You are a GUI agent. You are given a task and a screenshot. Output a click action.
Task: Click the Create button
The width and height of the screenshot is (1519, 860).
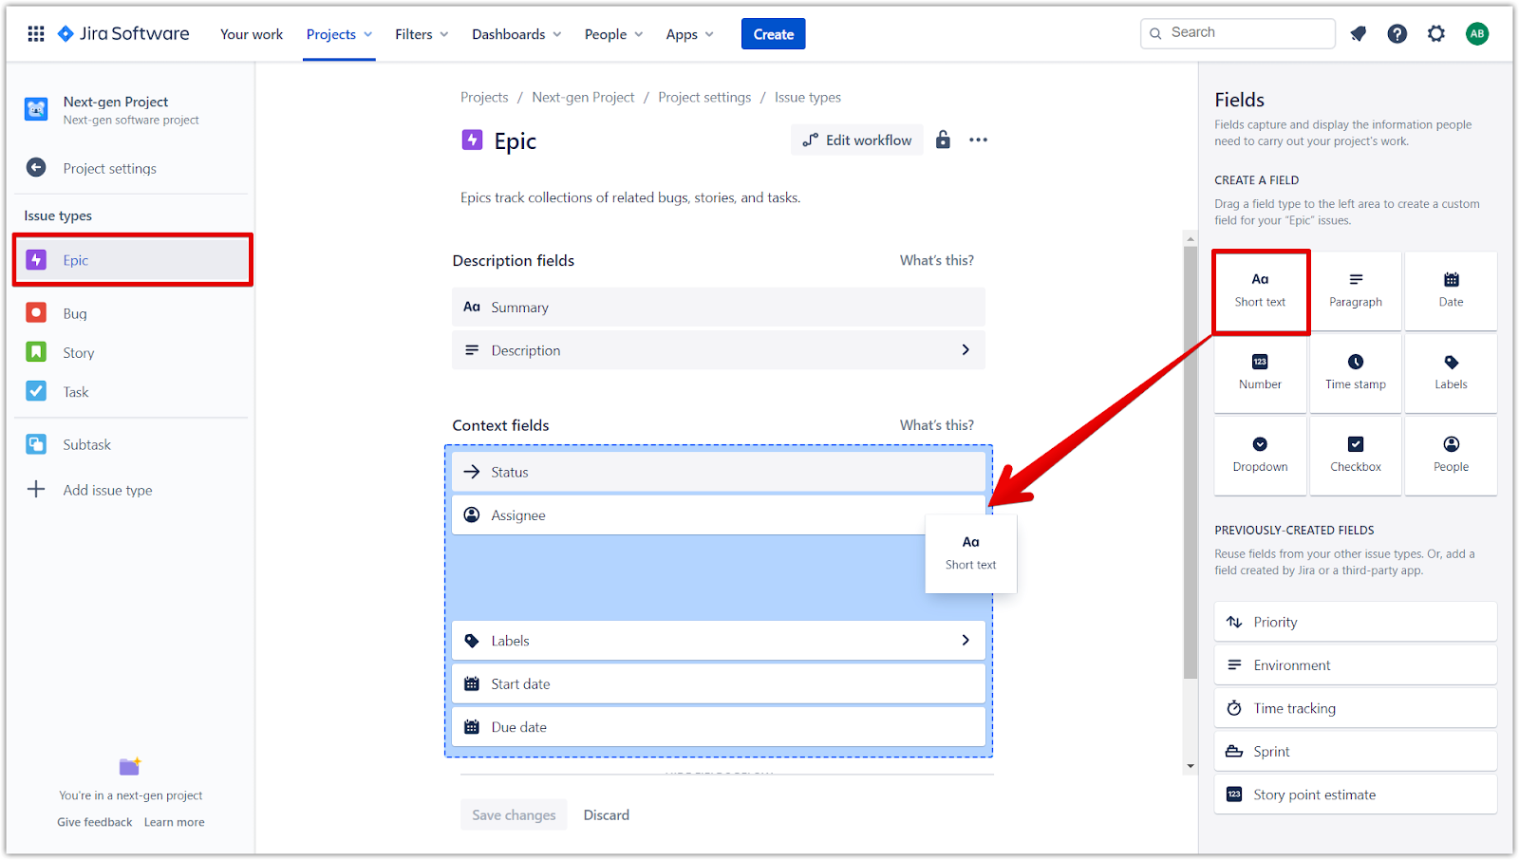[x=774, y=34]
